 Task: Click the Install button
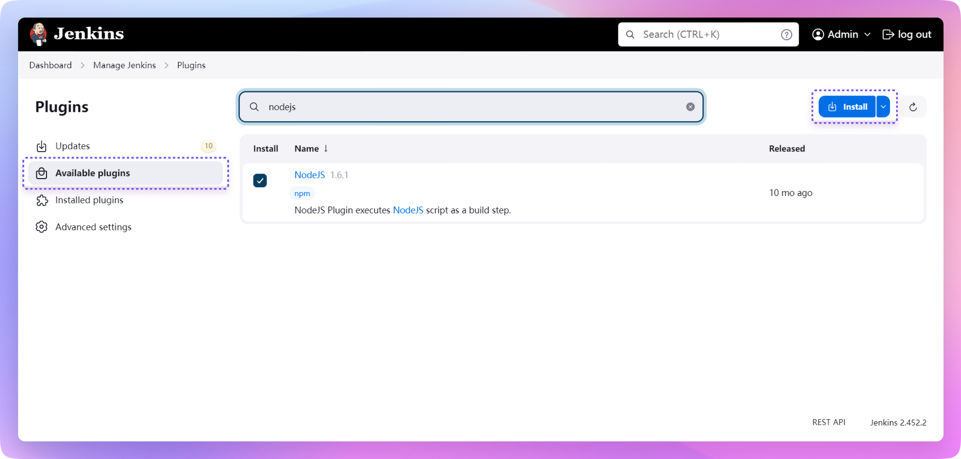point(847,107)
